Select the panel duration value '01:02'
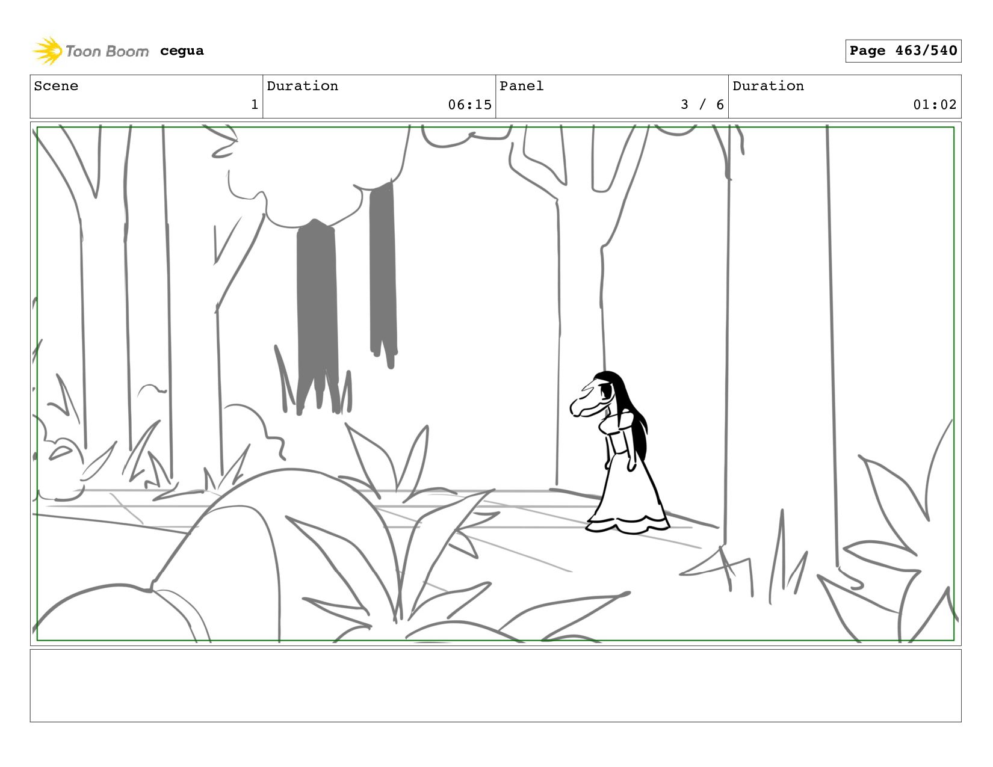993x767 pixels. 935,105
